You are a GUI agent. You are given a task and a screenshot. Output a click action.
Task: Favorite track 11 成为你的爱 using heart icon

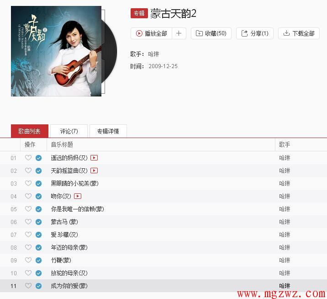[28, 285]
